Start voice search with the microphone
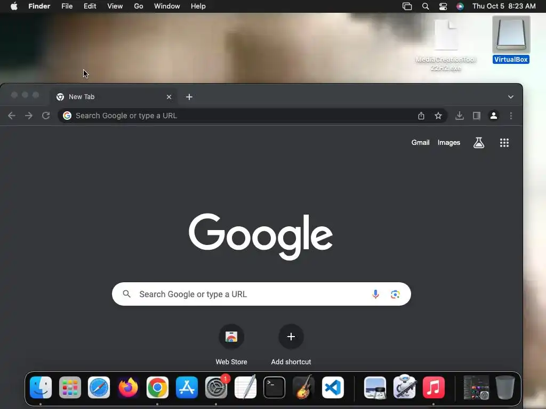The height and width of the screenshot is (409, 546). point(375,294)
